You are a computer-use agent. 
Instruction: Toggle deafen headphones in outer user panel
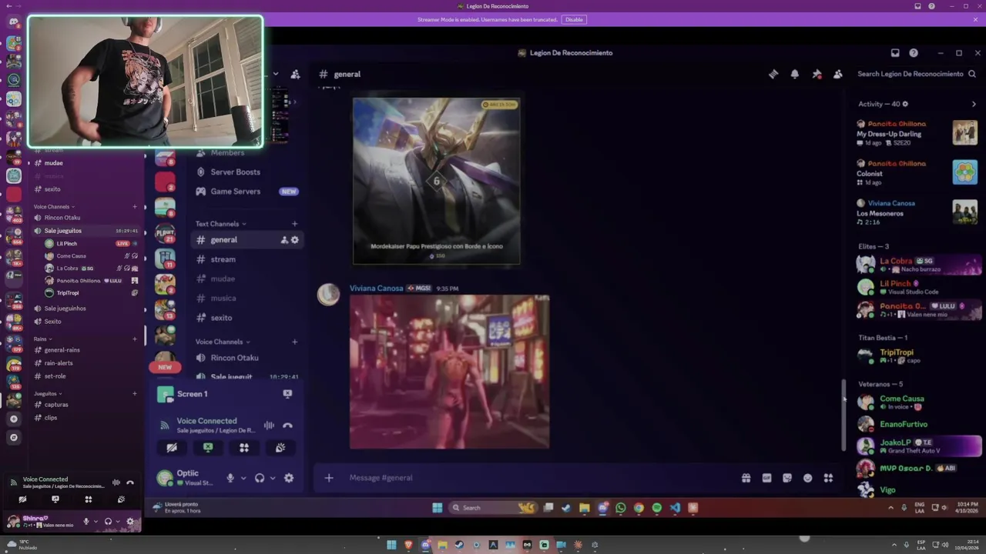click(108, 522)
